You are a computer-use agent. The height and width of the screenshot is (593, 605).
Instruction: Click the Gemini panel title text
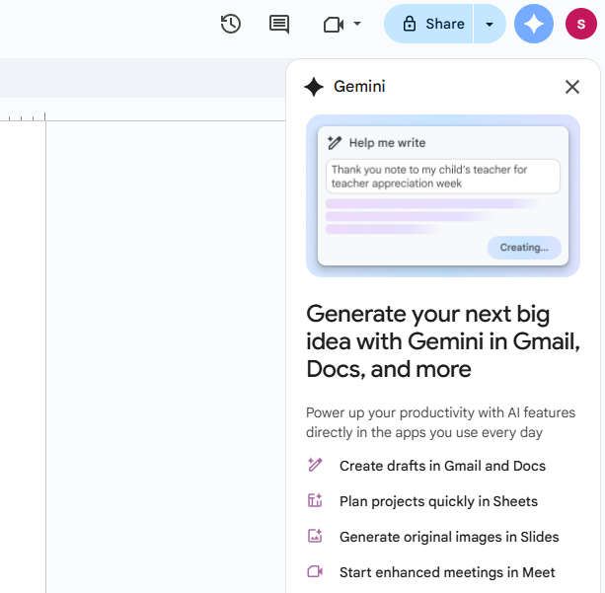pyautogui.click(x=359, y=87)
